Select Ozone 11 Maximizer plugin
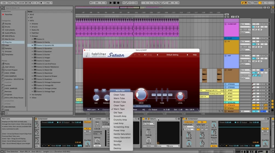Screen dimensions: 275x153 pyautogui.click(x=45, y=73)
